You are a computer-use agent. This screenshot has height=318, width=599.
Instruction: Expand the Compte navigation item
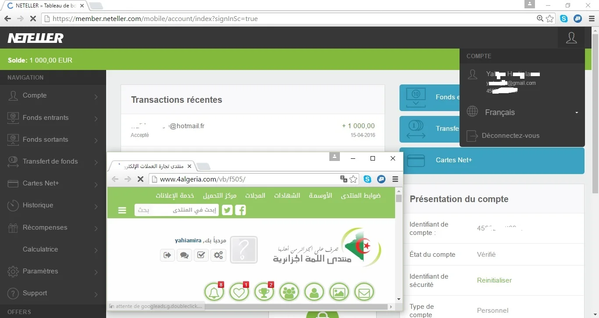click(x=53, y=96)
